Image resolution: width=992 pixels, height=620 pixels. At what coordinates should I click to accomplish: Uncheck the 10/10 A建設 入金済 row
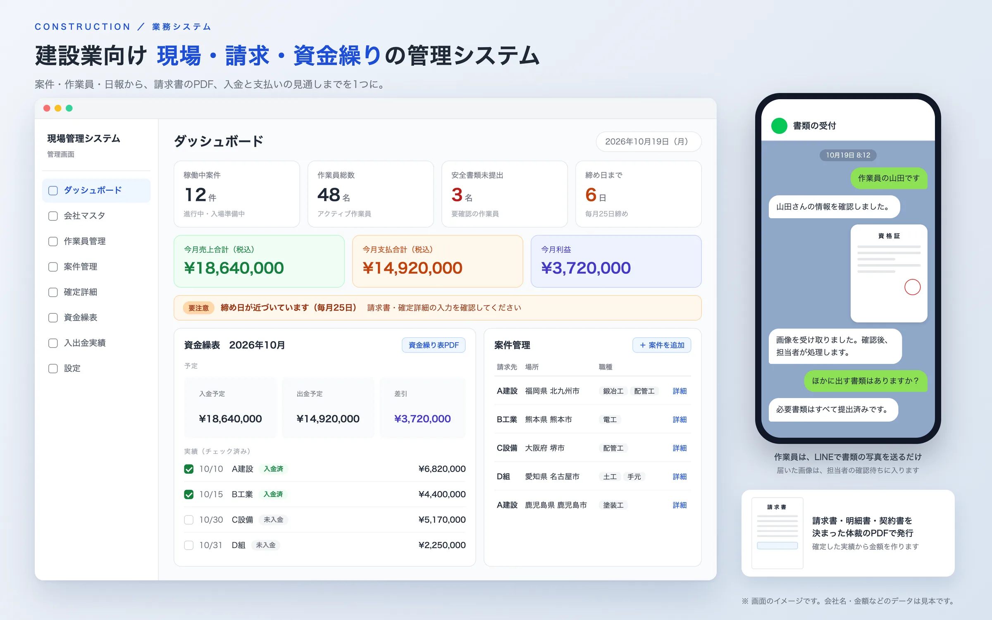pyautogui.click(x=189, y=469)
